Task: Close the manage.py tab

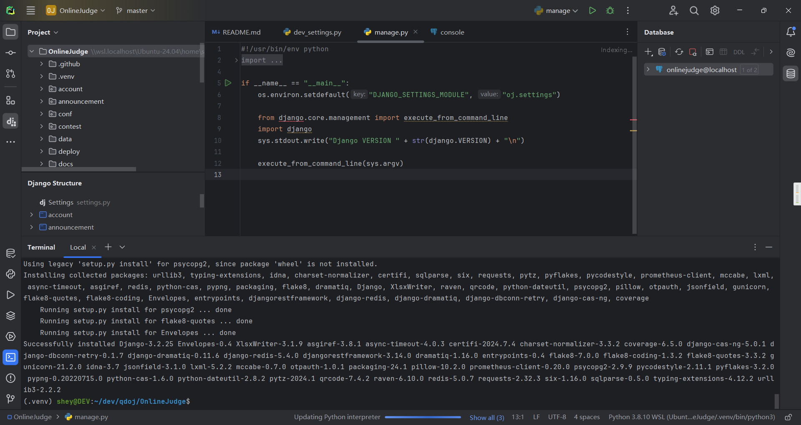Action: pos(416,32)
